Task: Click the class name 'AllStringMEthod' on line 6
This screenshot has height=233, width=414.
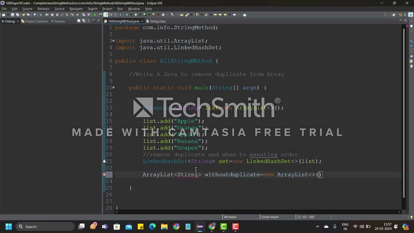Action: (186, 61)
